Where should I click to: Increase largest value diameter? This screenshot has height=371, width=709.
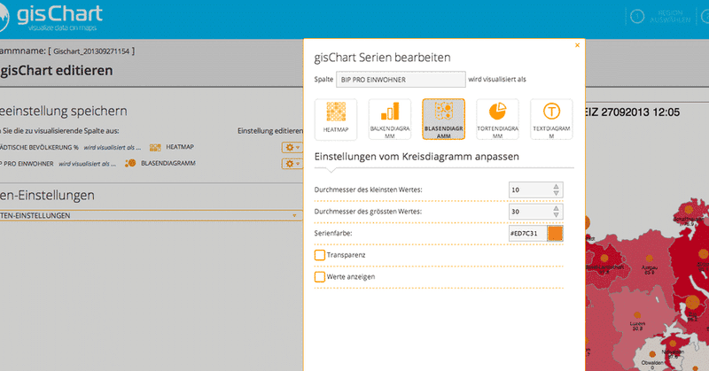click(x=557, y=208)
